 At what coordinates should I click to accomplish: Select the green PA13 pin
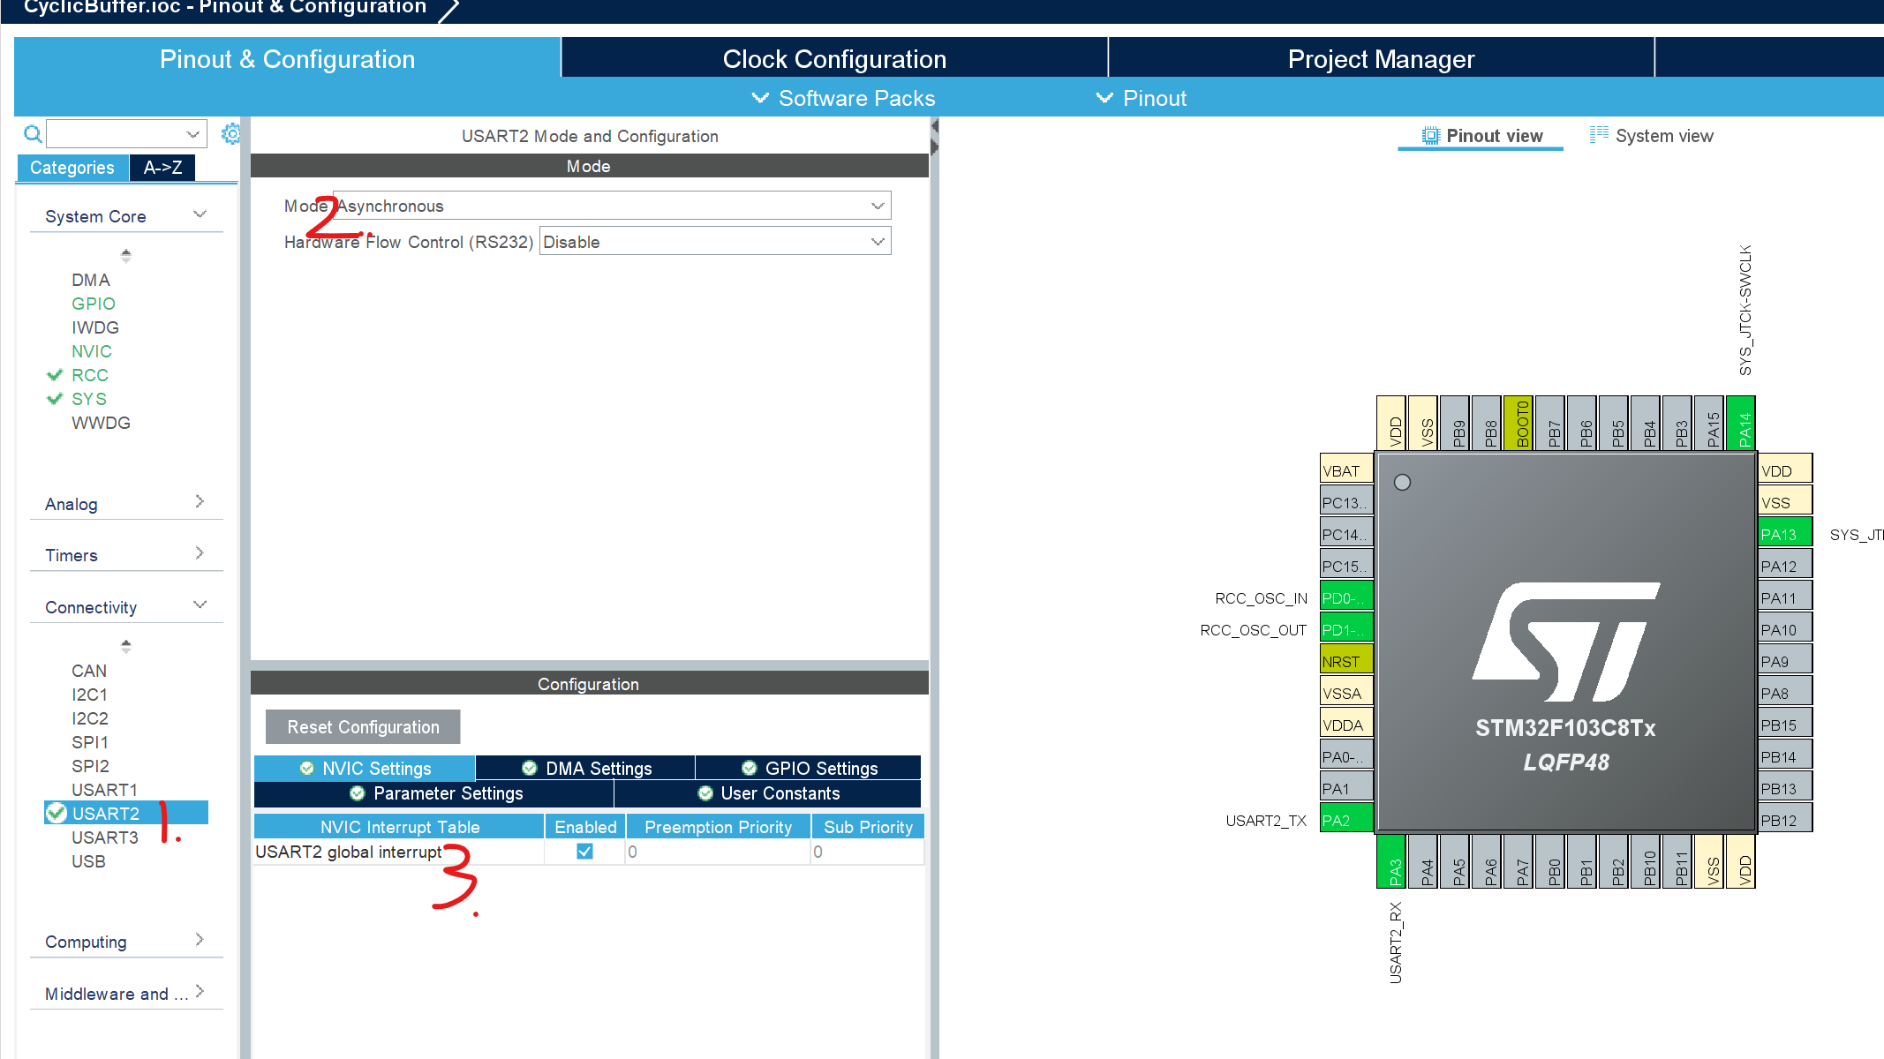(x=1783, y=534)
